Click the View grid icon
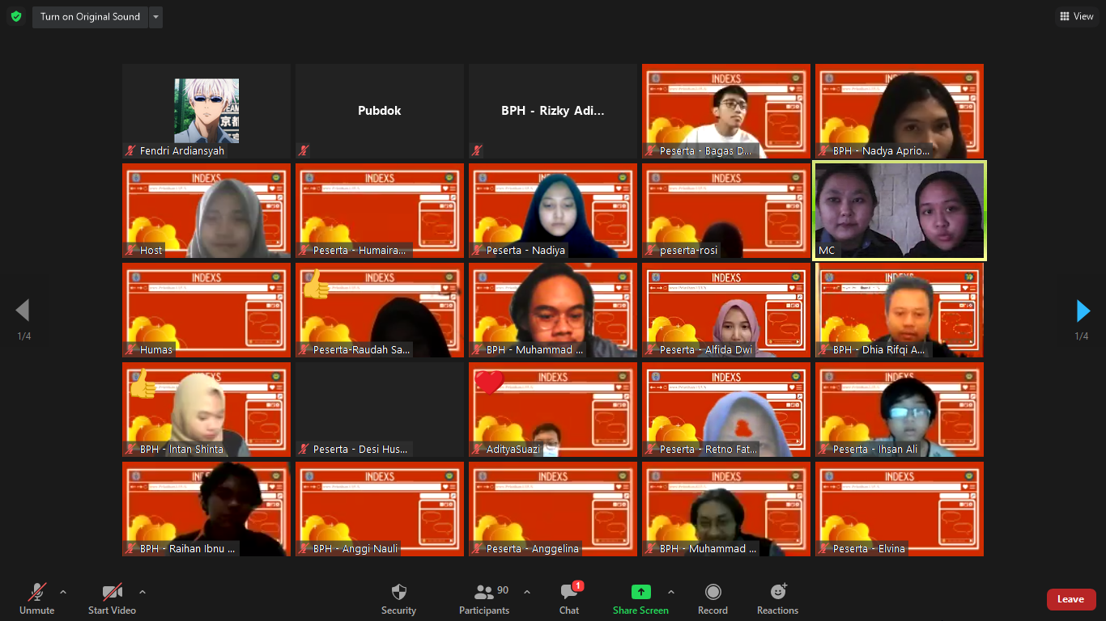Image resolution: width=1106 pixels, height=621 pixels. [x=1064, y=16]
